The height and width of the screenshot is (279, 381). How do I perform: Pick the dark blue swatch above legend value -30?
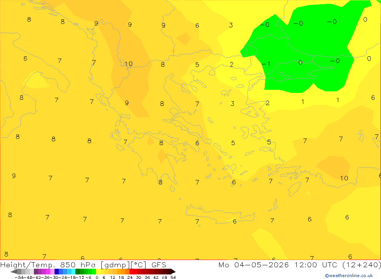[x=57, y=271]
